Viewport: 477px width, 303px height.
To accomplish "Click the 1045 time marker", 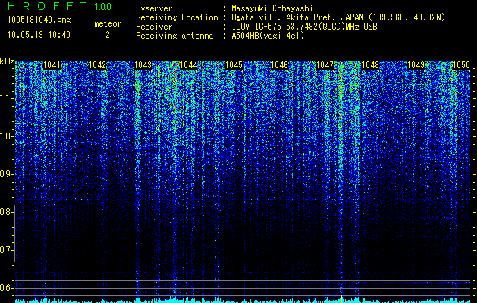I will click(234, 65).
